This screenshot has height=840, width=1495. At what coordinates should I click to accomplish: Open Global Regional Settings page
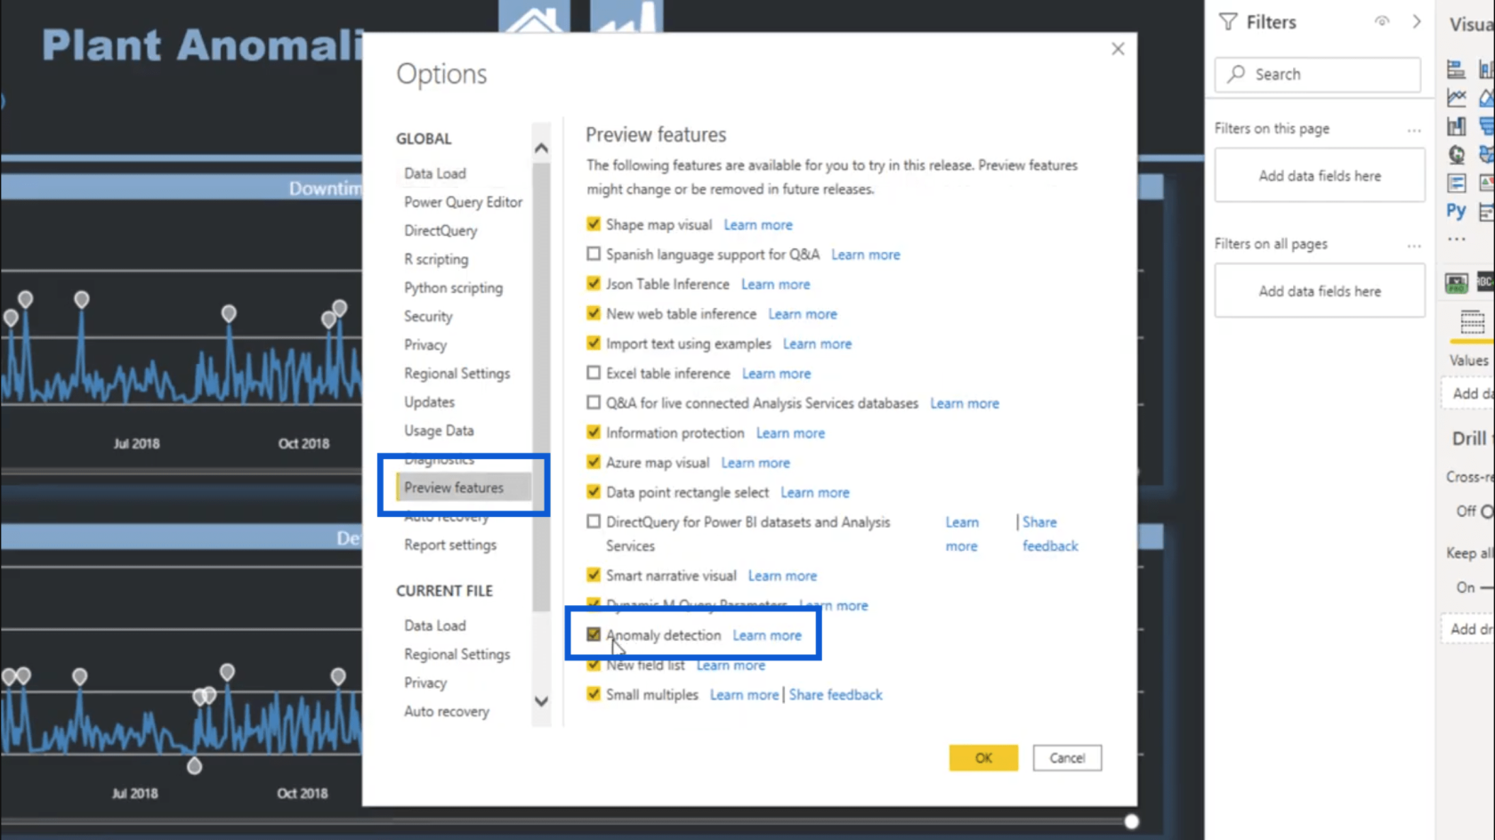(x=457, y=373)
